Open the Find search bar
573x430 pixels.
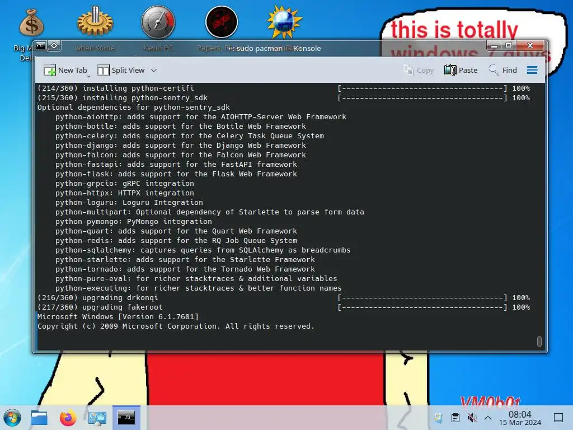[x=503, y=70]
